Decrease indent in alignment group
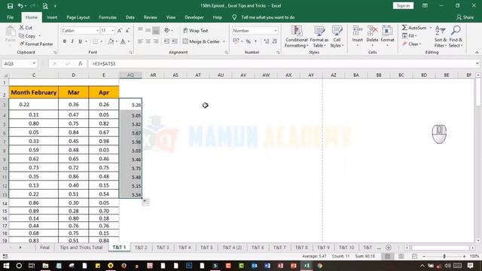 pos(167,41)
